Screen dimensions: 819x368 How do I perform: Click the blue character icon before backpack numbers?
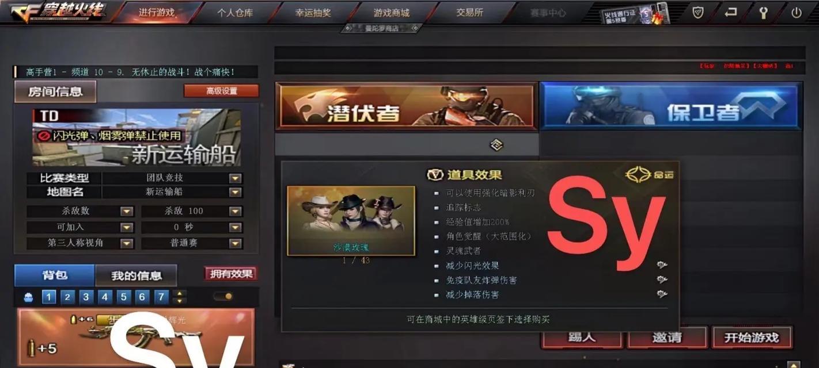(x=28, y=297)
